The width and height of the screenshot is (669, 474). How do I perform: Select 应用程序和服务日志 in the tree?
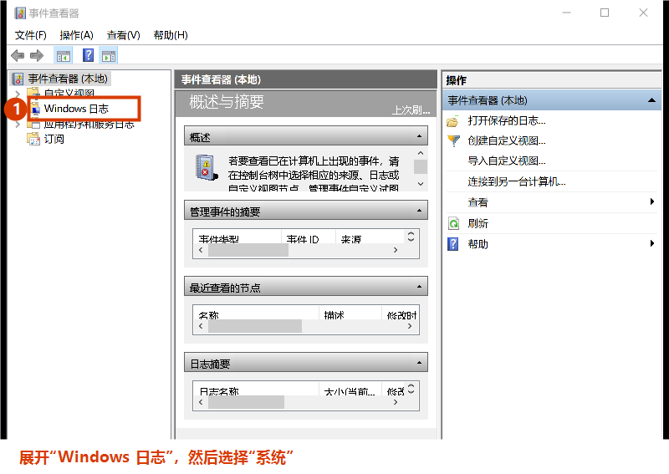coord(89,125)
